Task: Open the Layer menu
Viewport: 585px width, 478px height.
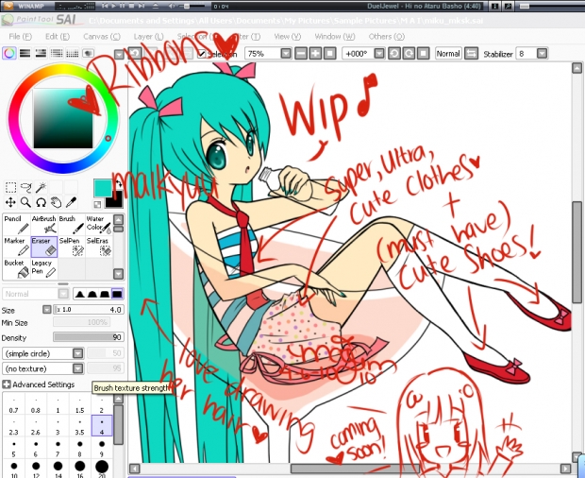Action: coord(148,36)
